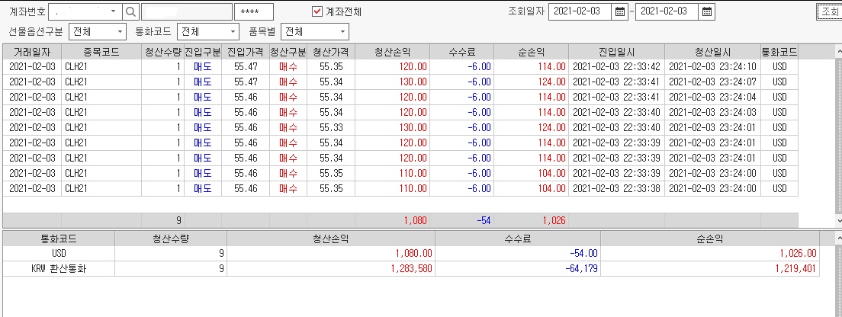Click the total quantity 9 in summary row
The width and height of the screenshot is (842, 317).
pos(162,220)
